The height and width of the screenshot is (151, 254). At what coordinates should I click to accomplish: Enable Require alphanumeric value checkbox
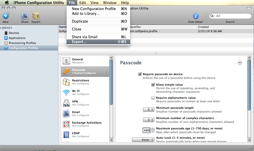tap(153, 98)
